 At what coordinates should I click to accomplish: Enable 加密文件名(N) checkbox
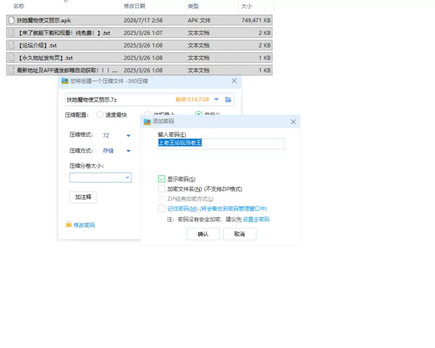click(161, 189)
